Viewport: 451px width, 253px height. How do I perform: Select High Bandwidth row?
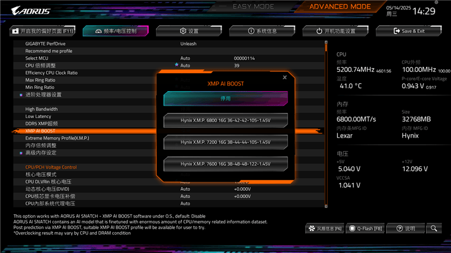(x=86, y=109)
